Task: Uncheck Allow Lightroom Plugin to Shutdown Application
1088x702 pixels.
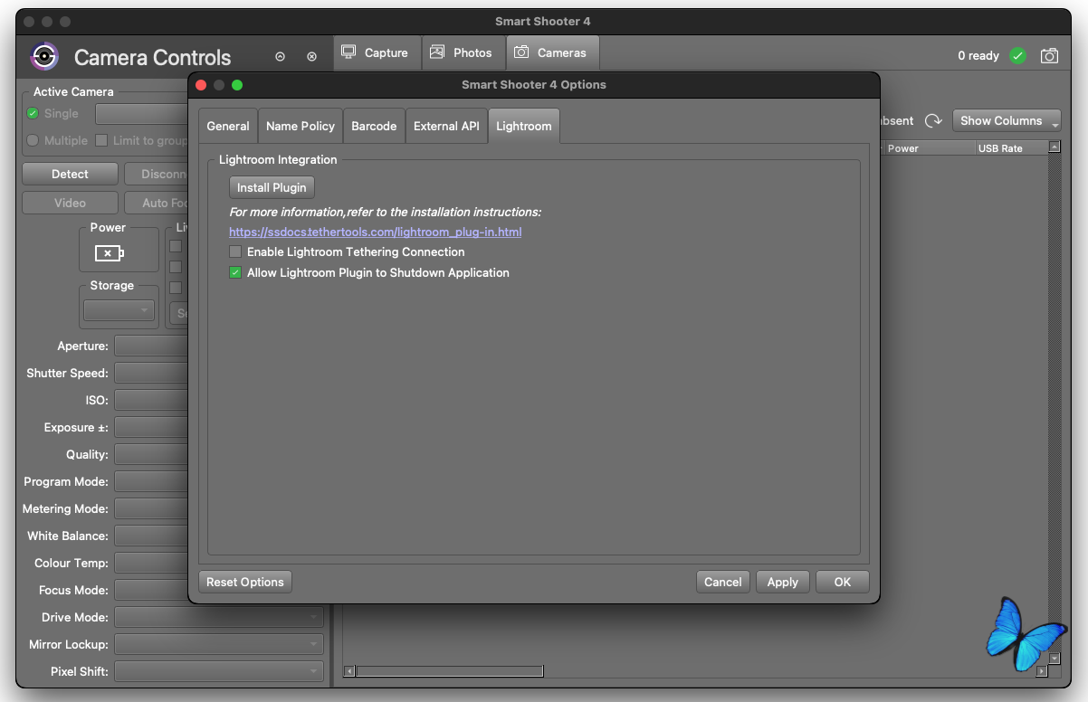Action: click(x=235, y=272)
